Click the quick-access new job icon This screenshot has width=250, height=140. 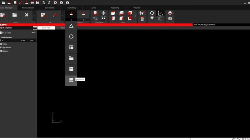tap(15, 3)
